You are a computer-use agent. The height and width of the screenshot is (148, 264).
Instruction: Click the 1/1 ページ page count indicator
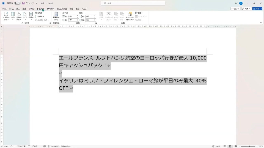pos(5,146)
